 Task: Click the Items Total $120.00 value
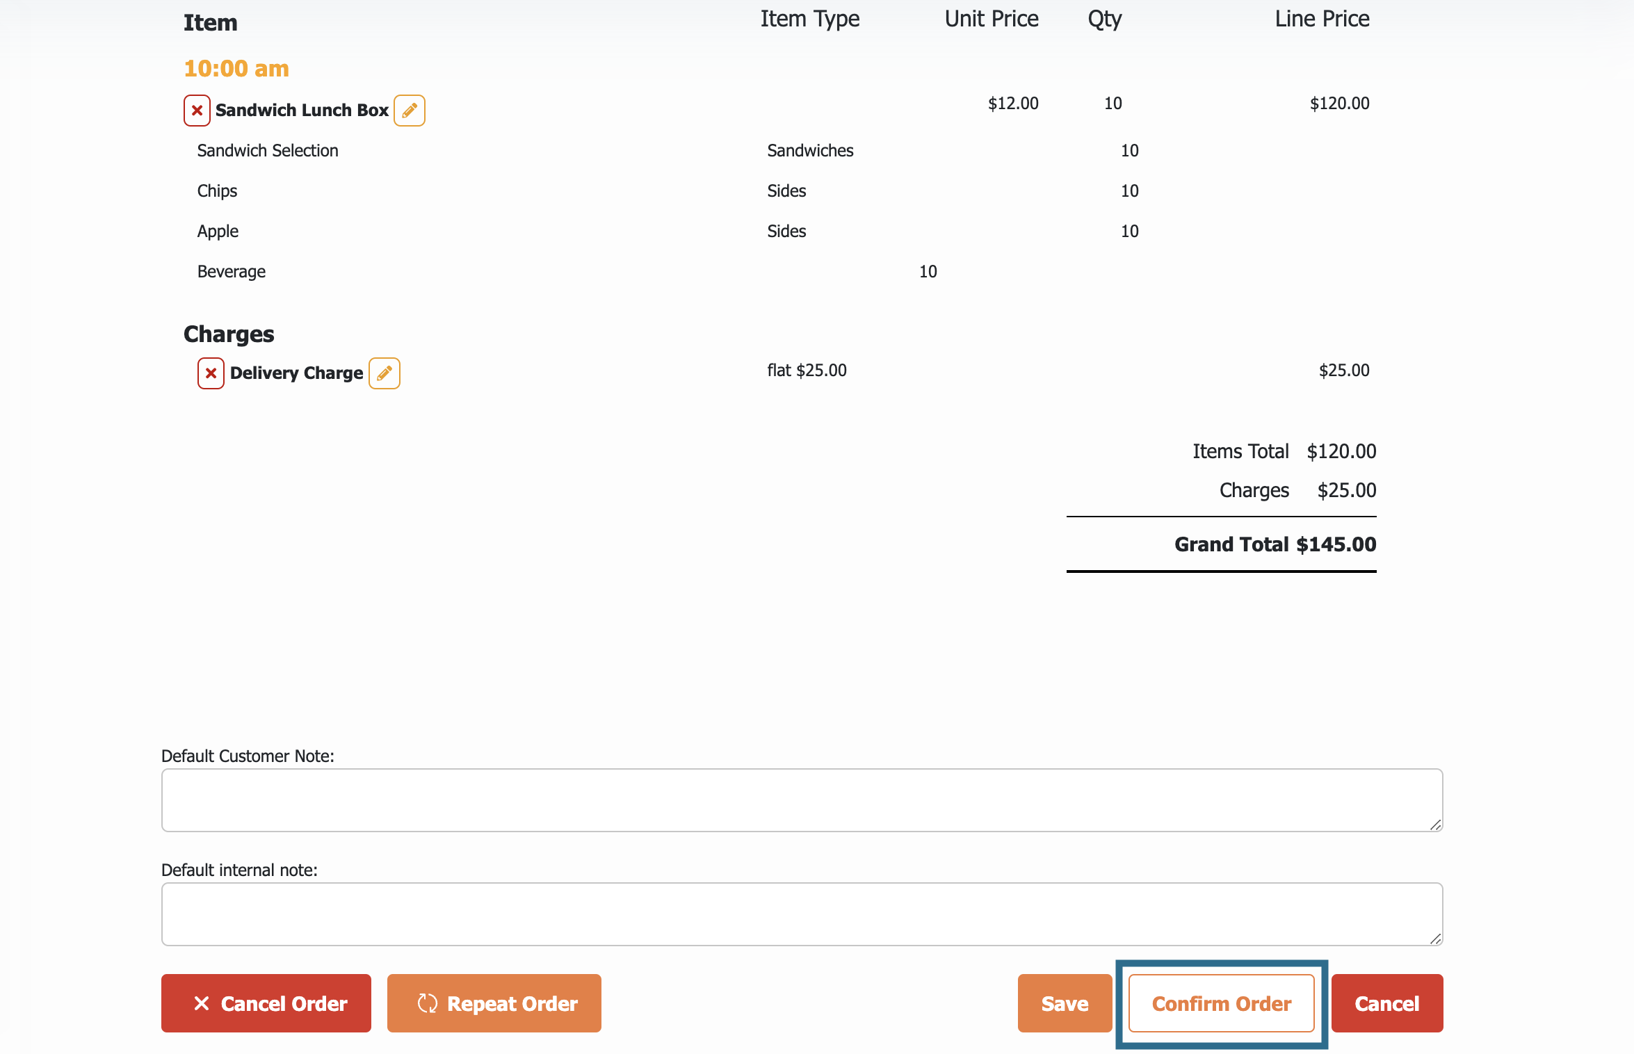[1342, 451]
